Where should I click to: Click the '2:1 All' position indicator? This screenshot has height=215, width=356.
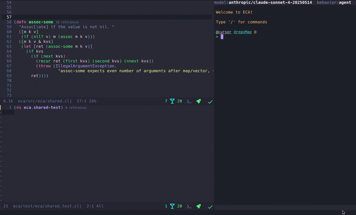point(95,206)
